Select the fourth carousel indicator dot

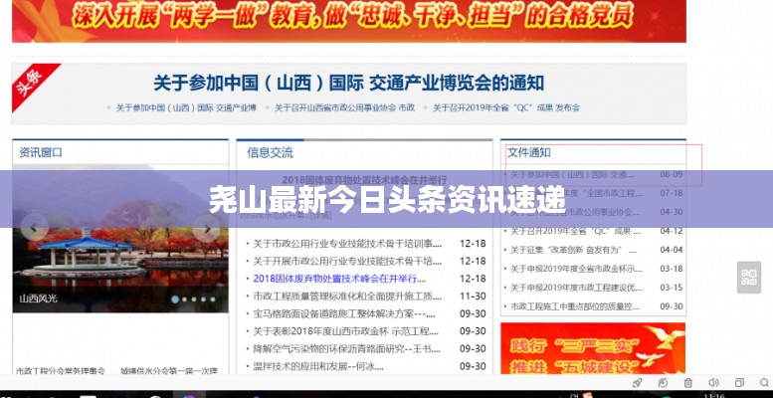pos(203,299)
